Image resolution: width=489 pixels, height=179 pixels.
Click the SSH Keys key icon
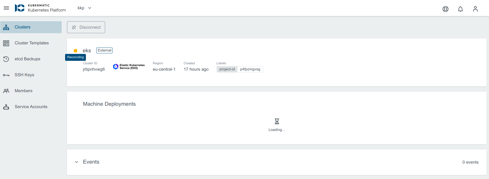6,75
